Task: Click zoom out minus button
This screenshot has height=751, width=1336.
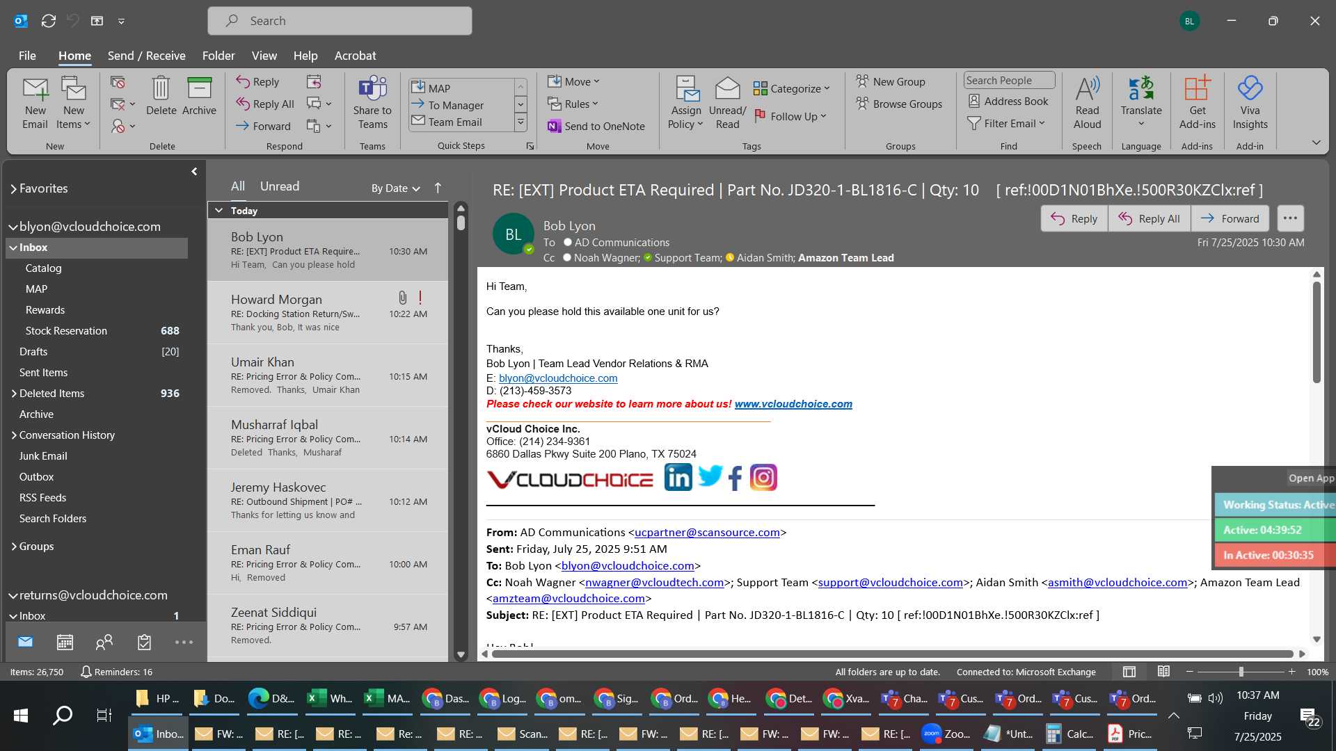Action: click(1189, 672)
